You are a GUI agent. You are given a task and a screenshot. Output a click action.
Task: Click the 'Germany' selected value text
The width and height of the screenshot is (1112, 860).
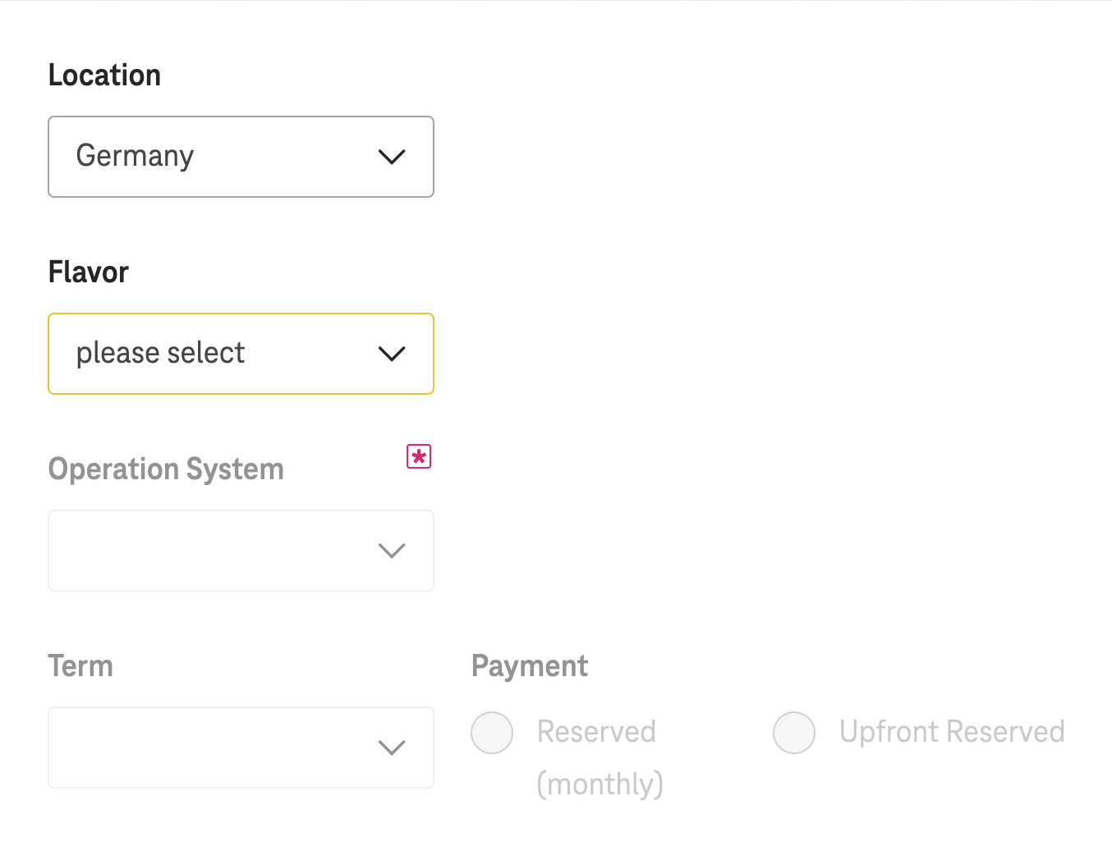[x=135, y=156]
